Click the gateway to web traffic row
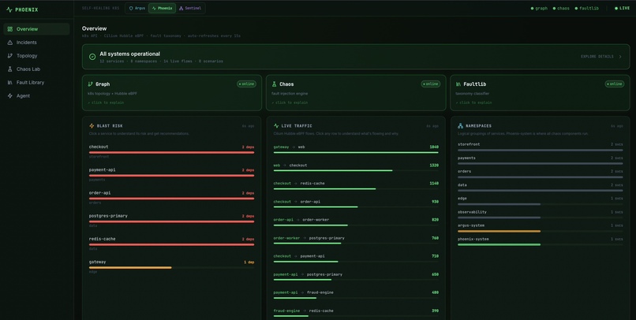 [356, 149]
